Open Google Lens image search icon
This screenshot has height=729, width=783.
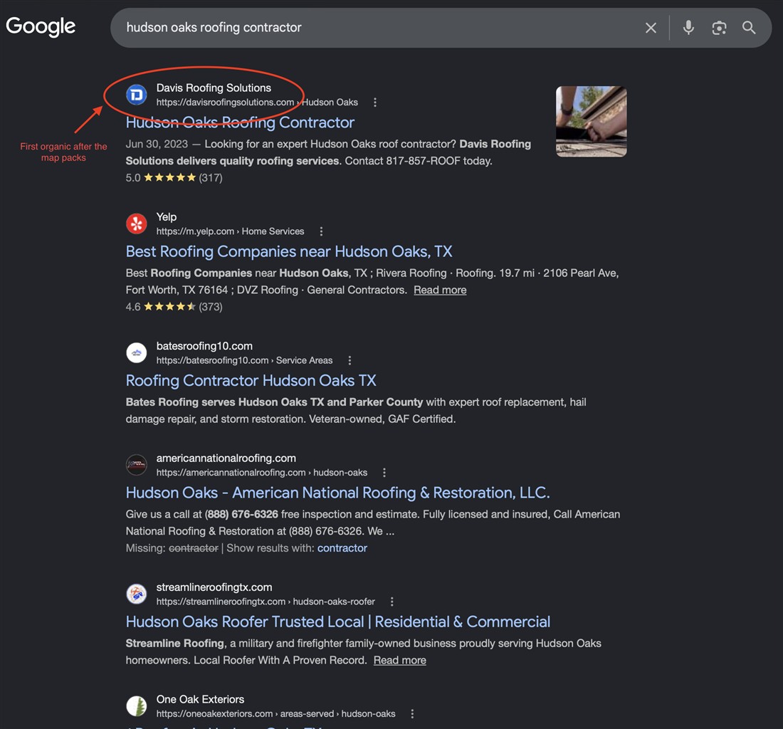click(719, 28)
